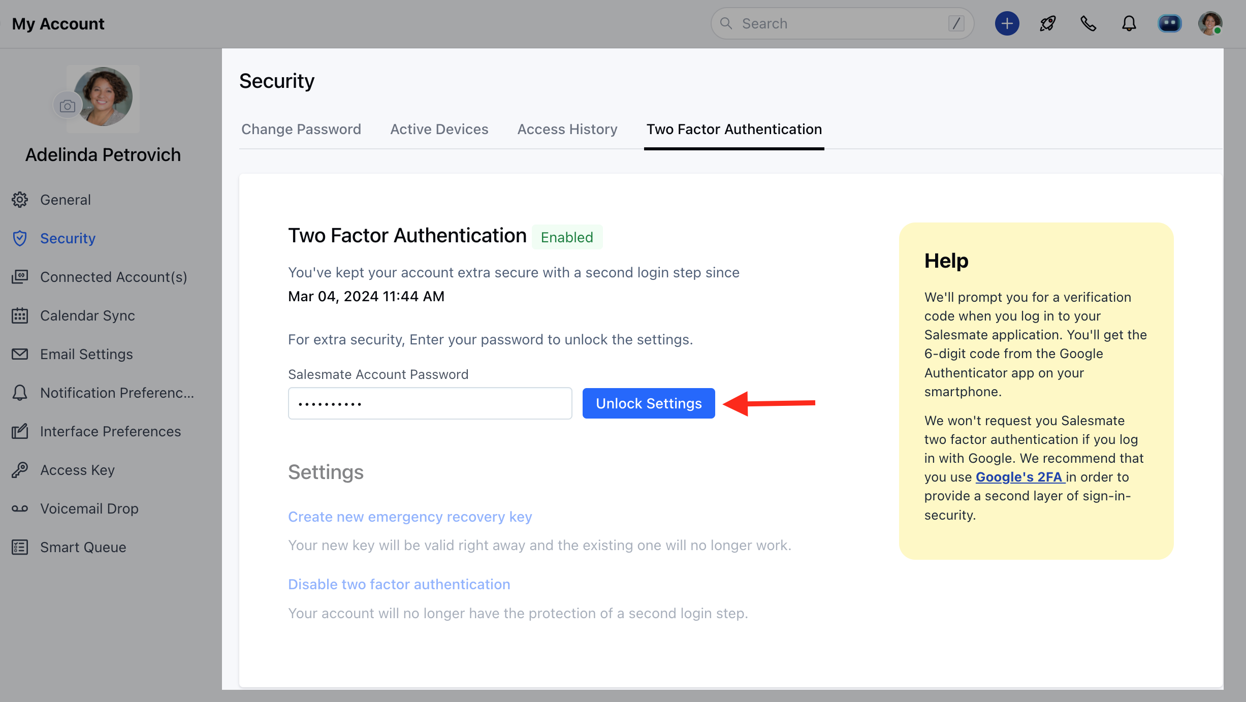
Task: Click the camera icon to change photo
Action: click(67, 106)
